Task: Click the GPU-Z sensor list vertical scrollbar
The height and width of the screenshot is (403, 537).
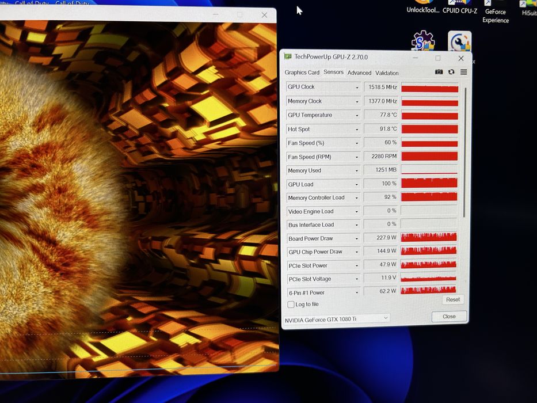Action: [464, 153]
